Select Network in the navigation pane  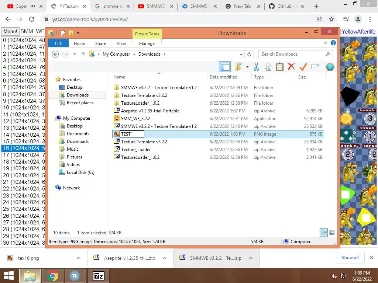71,188
